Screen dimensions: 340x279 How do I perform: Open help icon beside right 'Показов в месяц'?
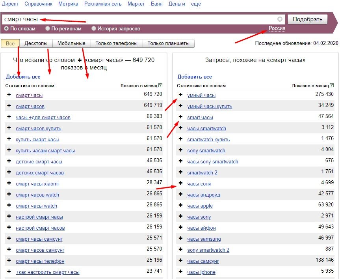coord(332,85)
